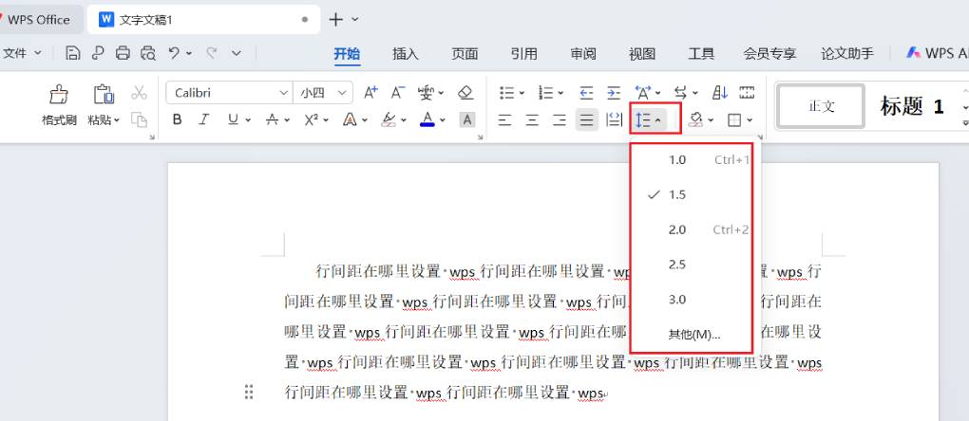Screen dimensions: 969x421
Task: Expand the quick access toolbar customize chevron
Action: click(x=236, y=54)
